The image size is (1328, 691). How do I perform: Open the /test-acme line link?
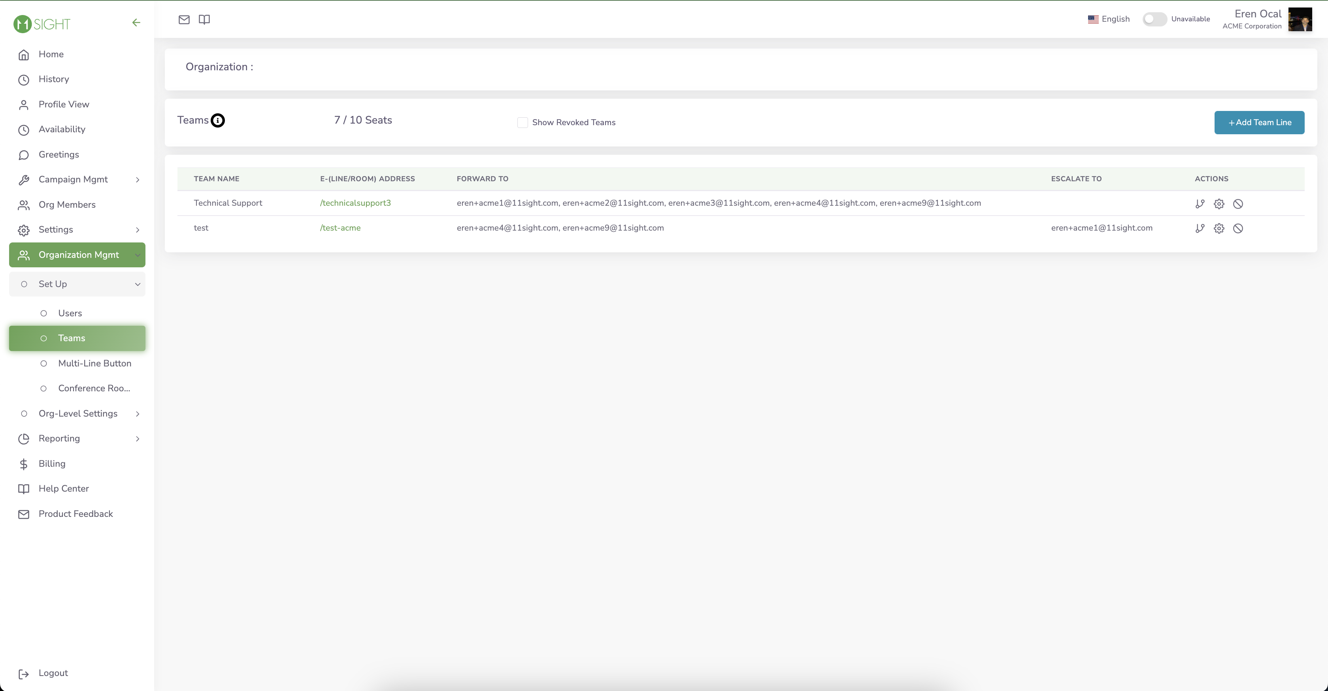coord(340,227)
